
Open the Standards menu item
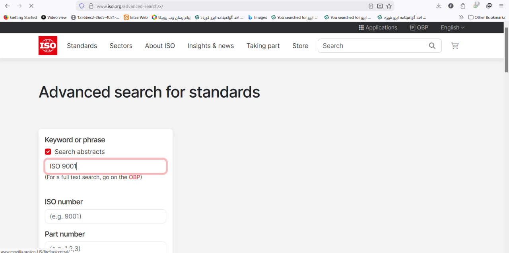[82, 46]
